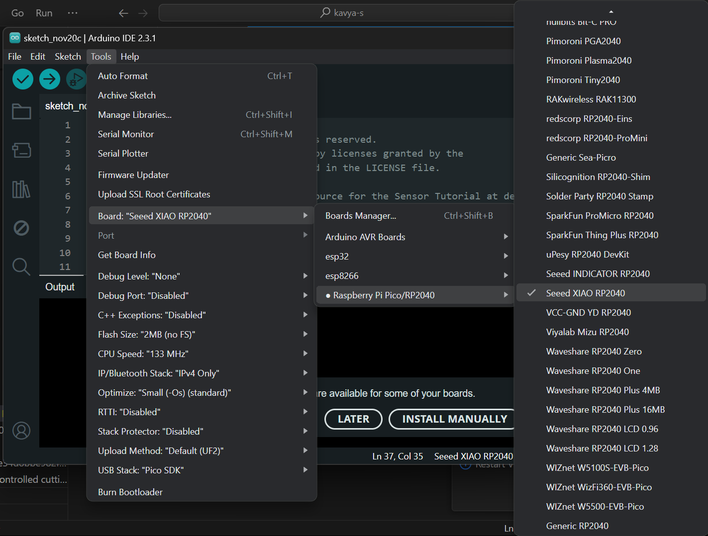Open the Sketch menu

pyautogui.click(x=68, y=57)
